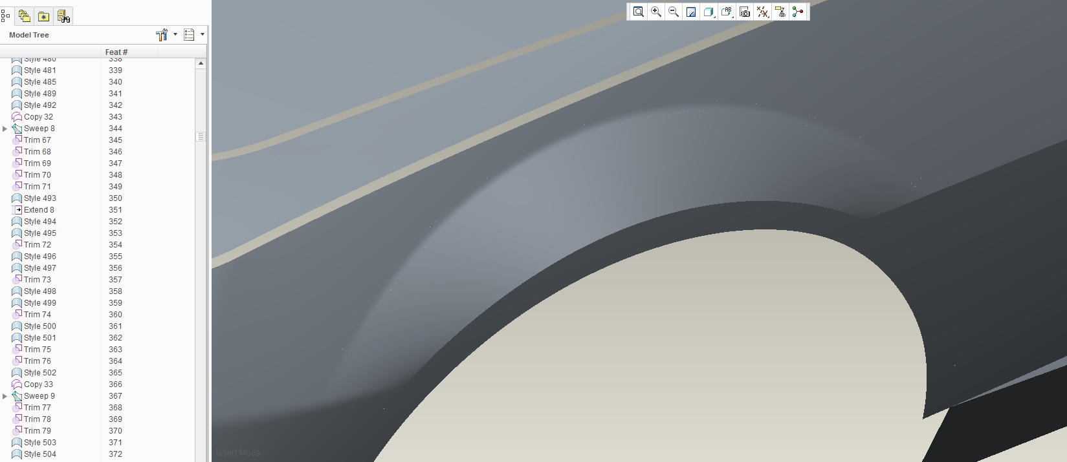Select the Style 493 feature

click(x=40, y=198)
